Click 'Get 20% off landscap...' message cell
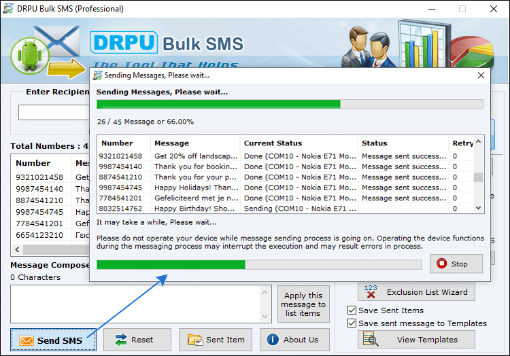The width and height of the screenshot is (510, 356). coord(196,156)
